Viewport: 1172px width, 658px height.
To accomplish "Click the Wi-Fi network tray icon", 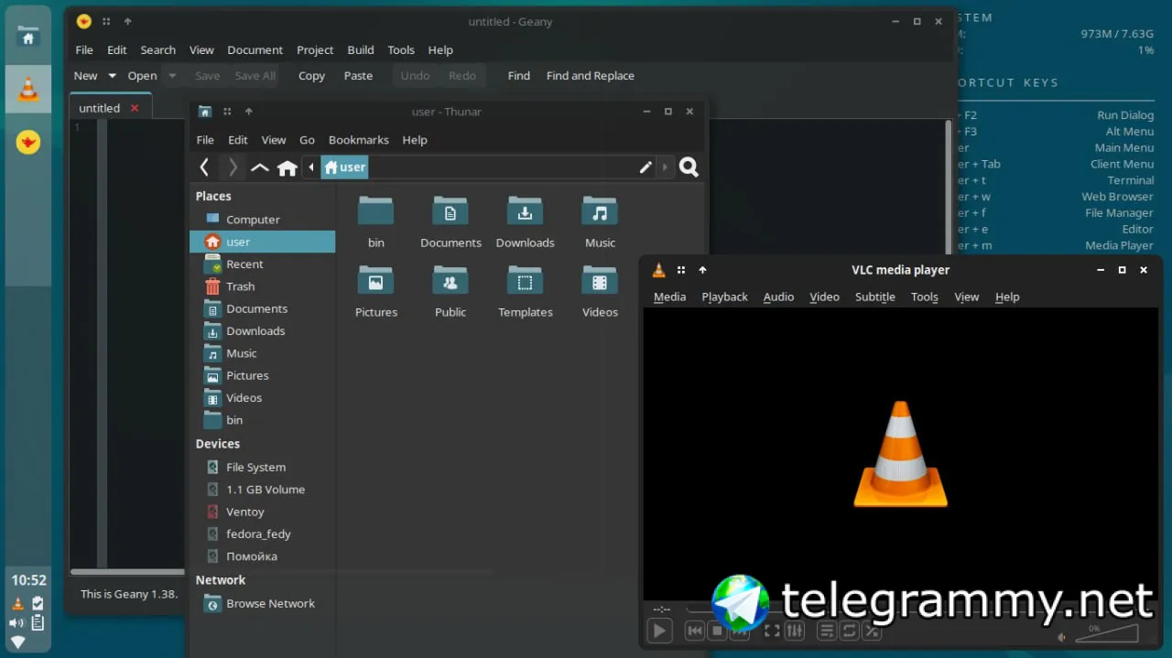I will click(17, 642).
